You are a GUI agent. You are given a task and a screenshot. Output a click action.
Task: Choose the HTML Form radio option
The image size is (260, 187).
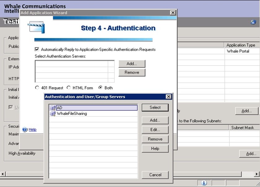tap(69, 88)
